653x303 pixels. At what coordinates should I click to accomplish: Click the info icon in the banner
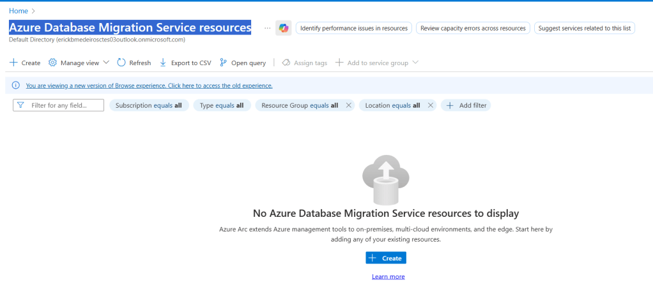click(x=15, y=85)
